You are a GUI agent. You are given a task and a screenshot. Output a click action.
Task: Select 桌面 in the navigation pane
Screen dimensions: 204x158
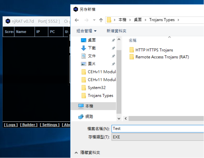pos(92,40)
